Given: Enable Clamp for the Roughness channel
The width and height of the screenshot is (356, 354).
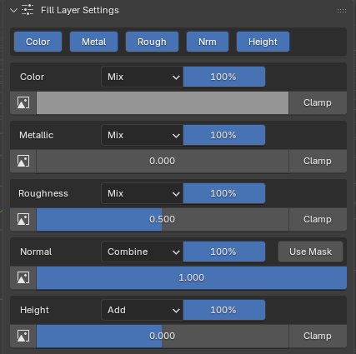Looking at the screenshot, I should click(318, 219).
